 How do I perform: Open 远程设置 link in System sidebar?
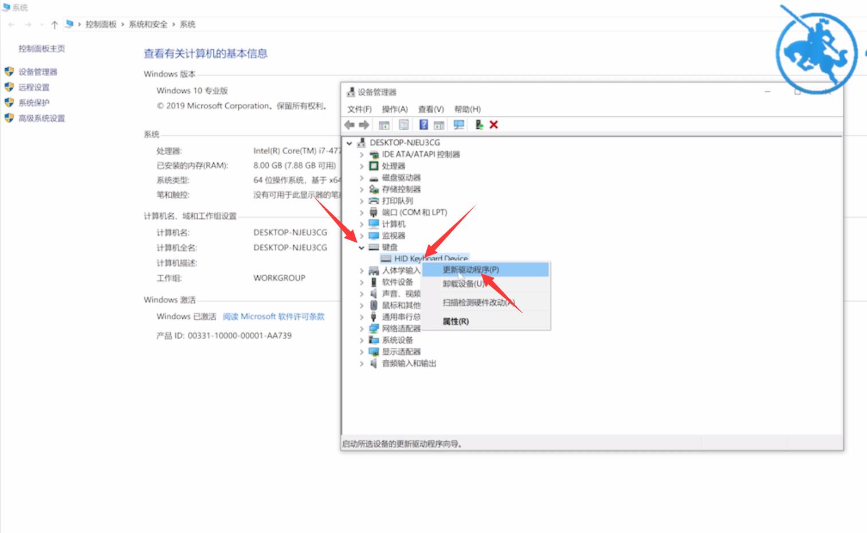[x=34, y=88]
